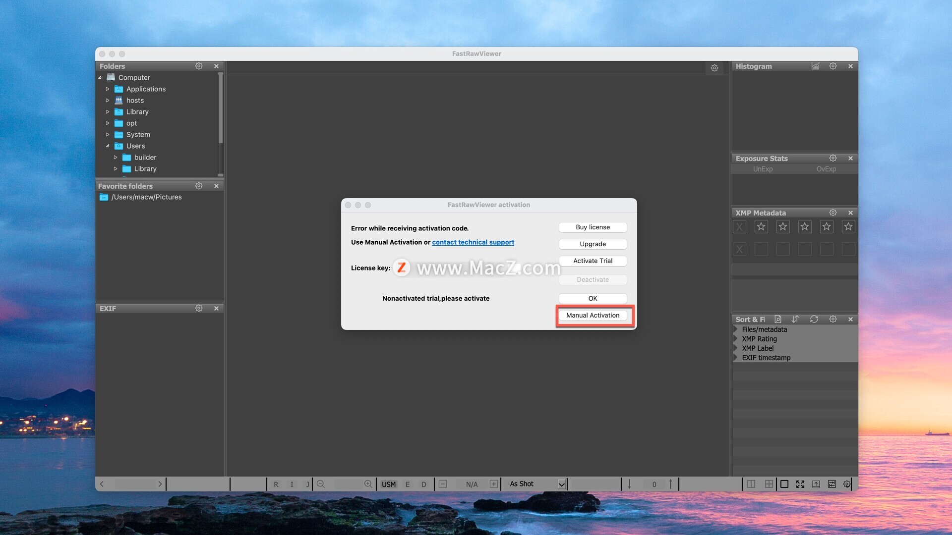
Task: Click zoom out magnifier icon
Action: (321, 484)
